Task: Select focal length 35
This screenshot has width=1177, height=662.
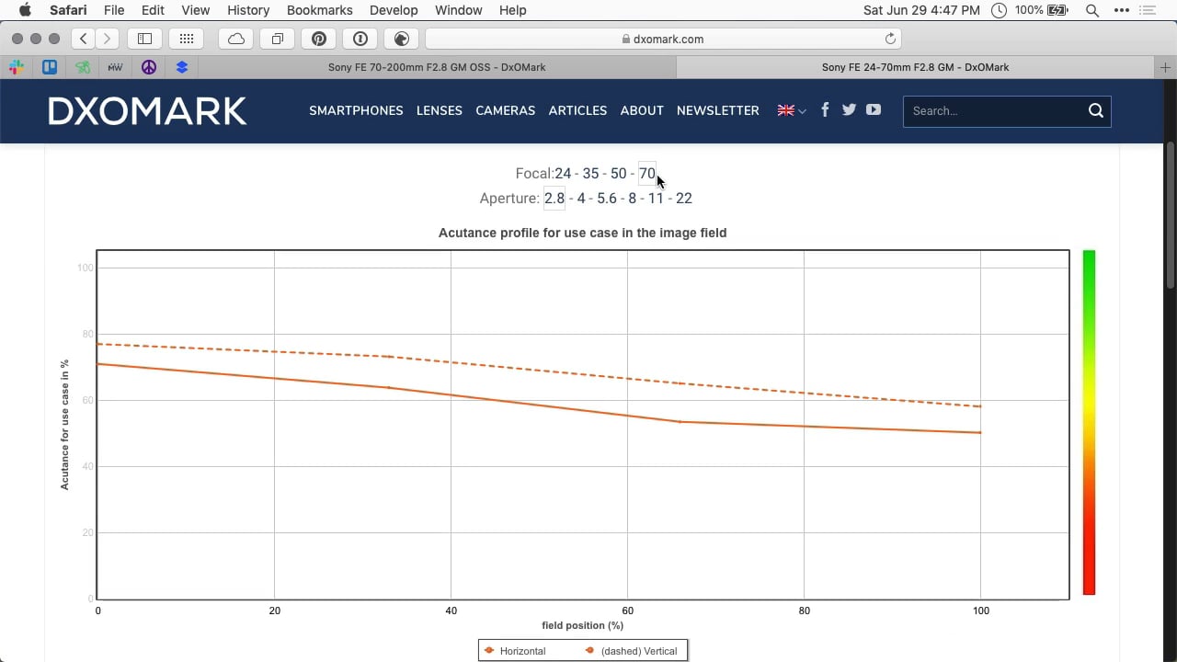Action: (590, 173)
